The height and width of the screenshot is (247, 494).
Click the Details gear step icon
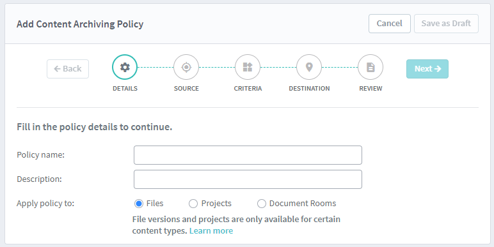coord(125,67)
